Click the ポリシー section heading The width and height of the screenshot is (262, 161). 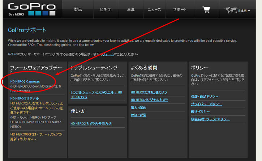tap(200, 68)
